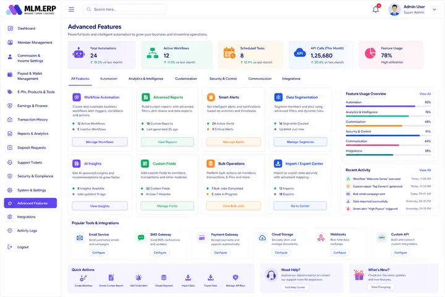Switch to the Customization tab
Screen dimensions: 445x297
point(186,79)
